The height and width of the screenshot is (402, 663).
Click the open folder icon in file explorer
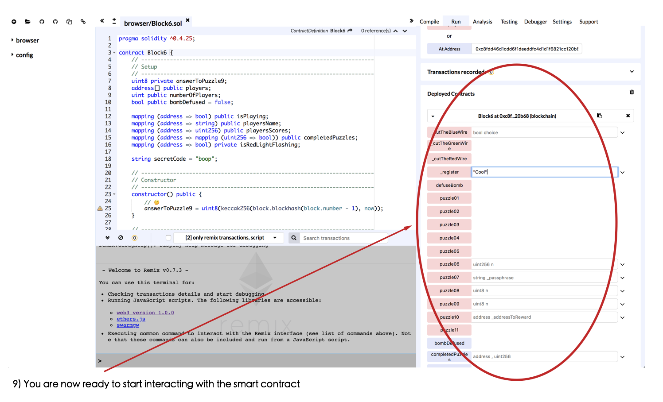pos(27,22)
